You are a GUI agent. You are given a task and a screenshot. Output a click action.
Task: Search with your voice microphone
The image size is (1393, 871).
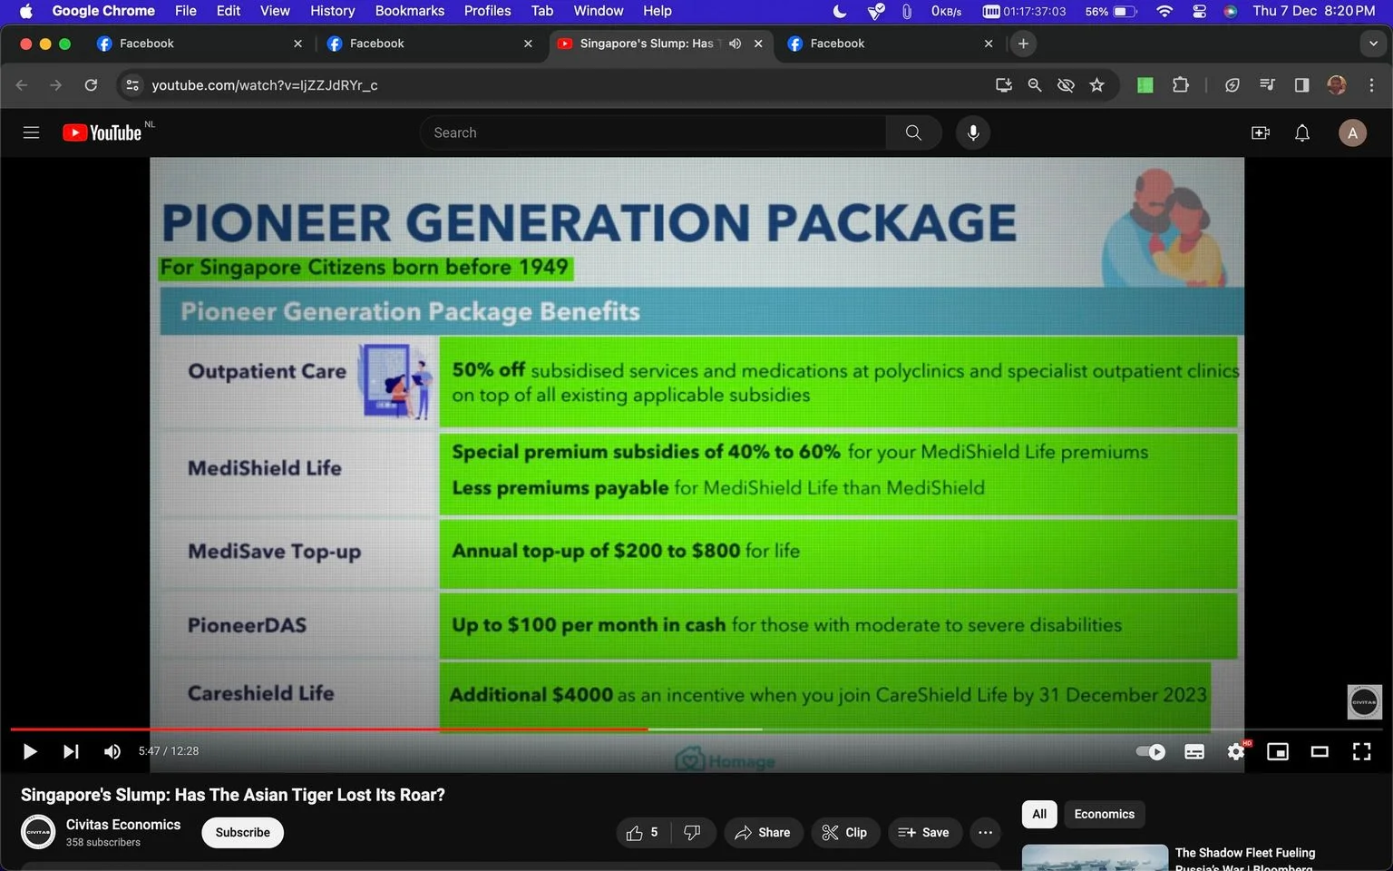973,132
